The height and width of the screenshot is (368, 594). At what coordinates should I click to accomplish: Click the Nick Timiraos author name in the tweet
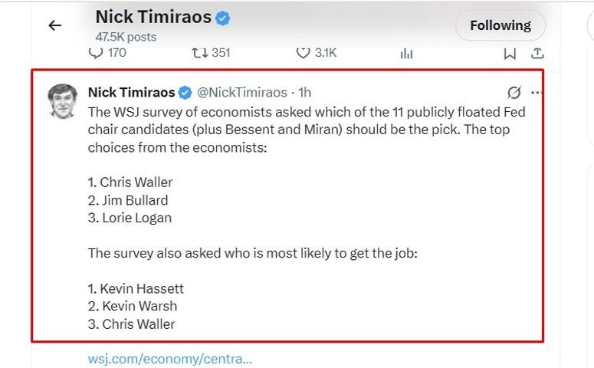132,93
